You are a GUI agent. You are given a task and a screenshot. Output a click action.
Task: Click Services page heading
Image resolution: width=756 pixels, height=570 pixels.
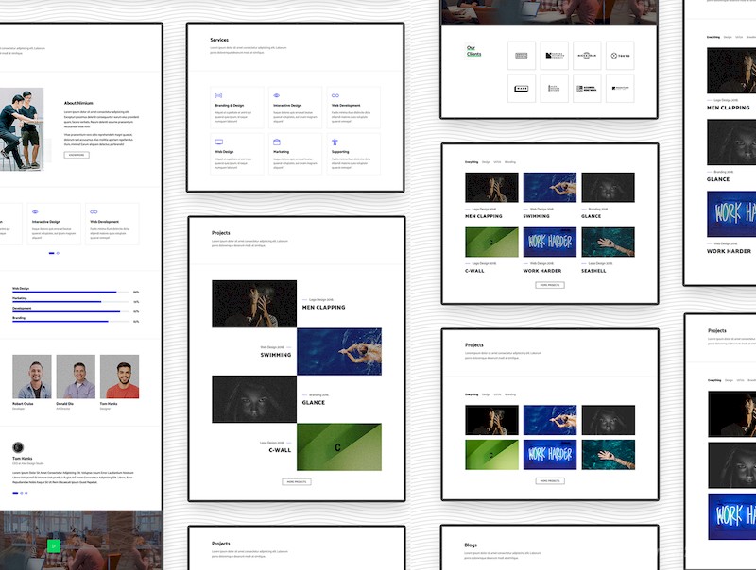tap(219, 40)
